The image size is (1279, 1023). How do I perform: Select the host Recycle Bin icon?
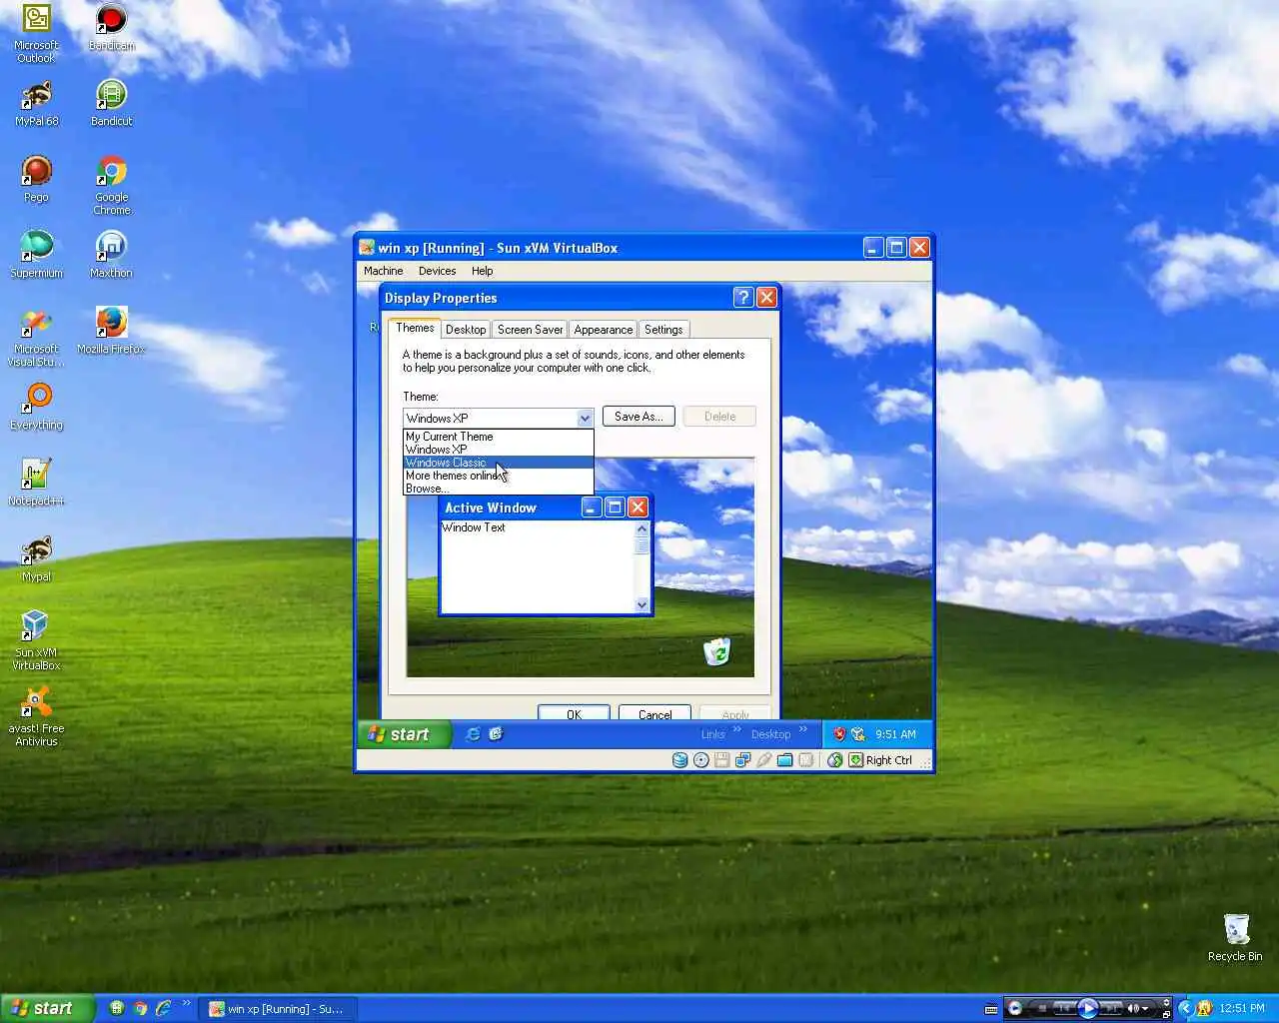(x=1235, y=937)
